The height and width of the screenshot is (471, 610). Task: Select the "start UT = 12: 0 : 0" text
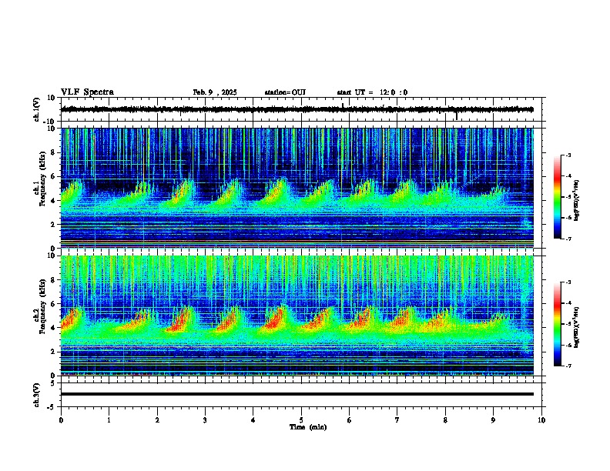372,92
